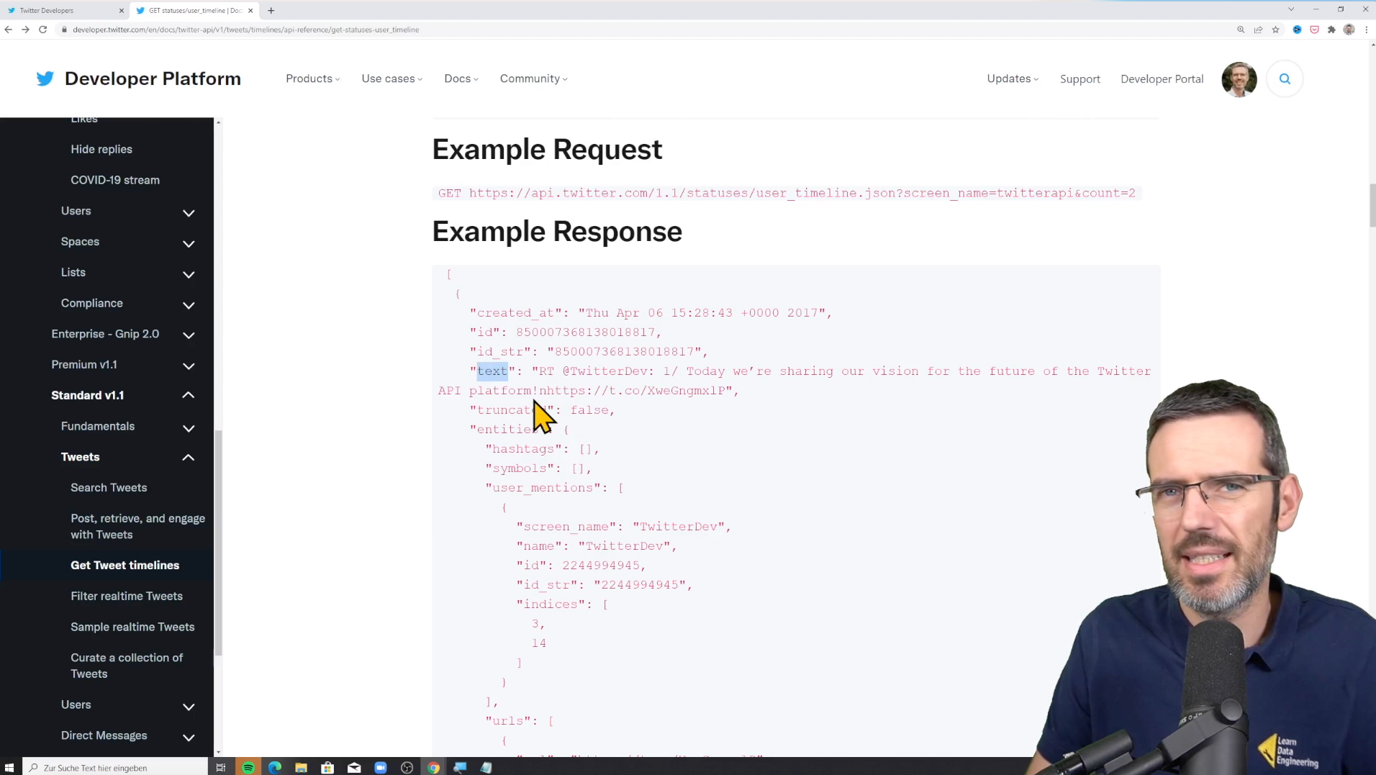Viewport: 1376px width, 775px height.
Task: Close the Twitter Developers tab
Action: click(x=121, y=10)
